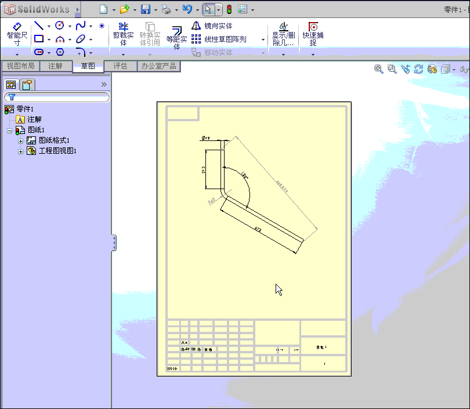Open FeatureManager design tree tab
This screenshot has height=409, width=470.
click(x=11, y=85)
